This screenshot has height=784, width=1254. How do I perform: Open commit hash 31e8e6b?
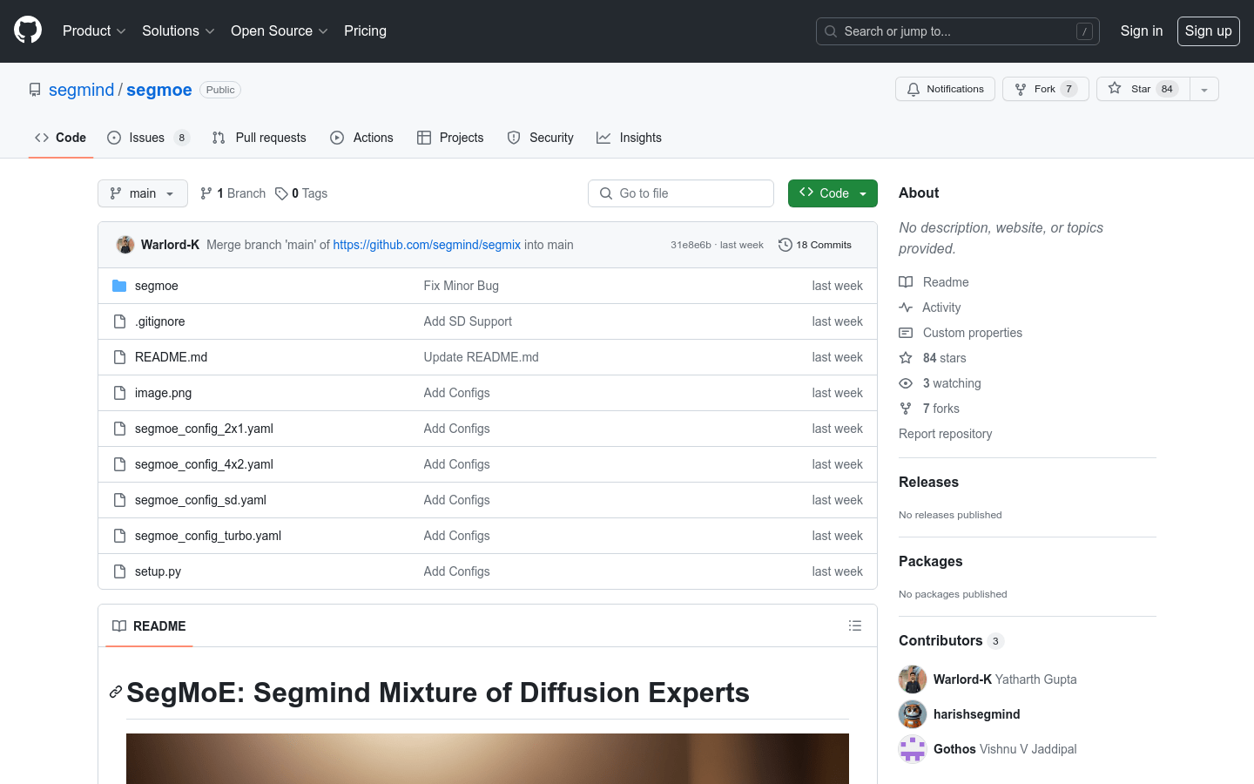(691, 245)
